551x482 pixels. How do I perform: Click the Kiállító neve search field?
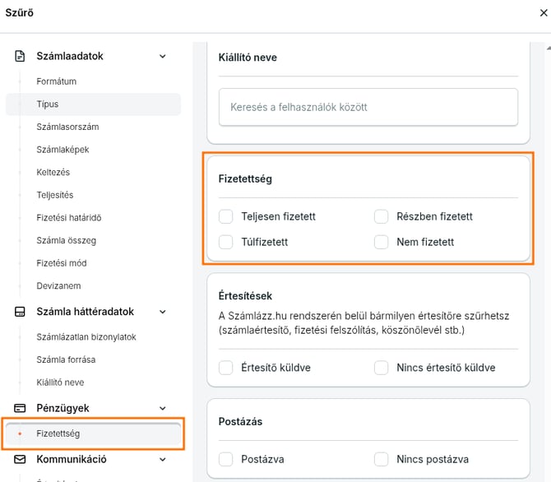tap(368, 107)
